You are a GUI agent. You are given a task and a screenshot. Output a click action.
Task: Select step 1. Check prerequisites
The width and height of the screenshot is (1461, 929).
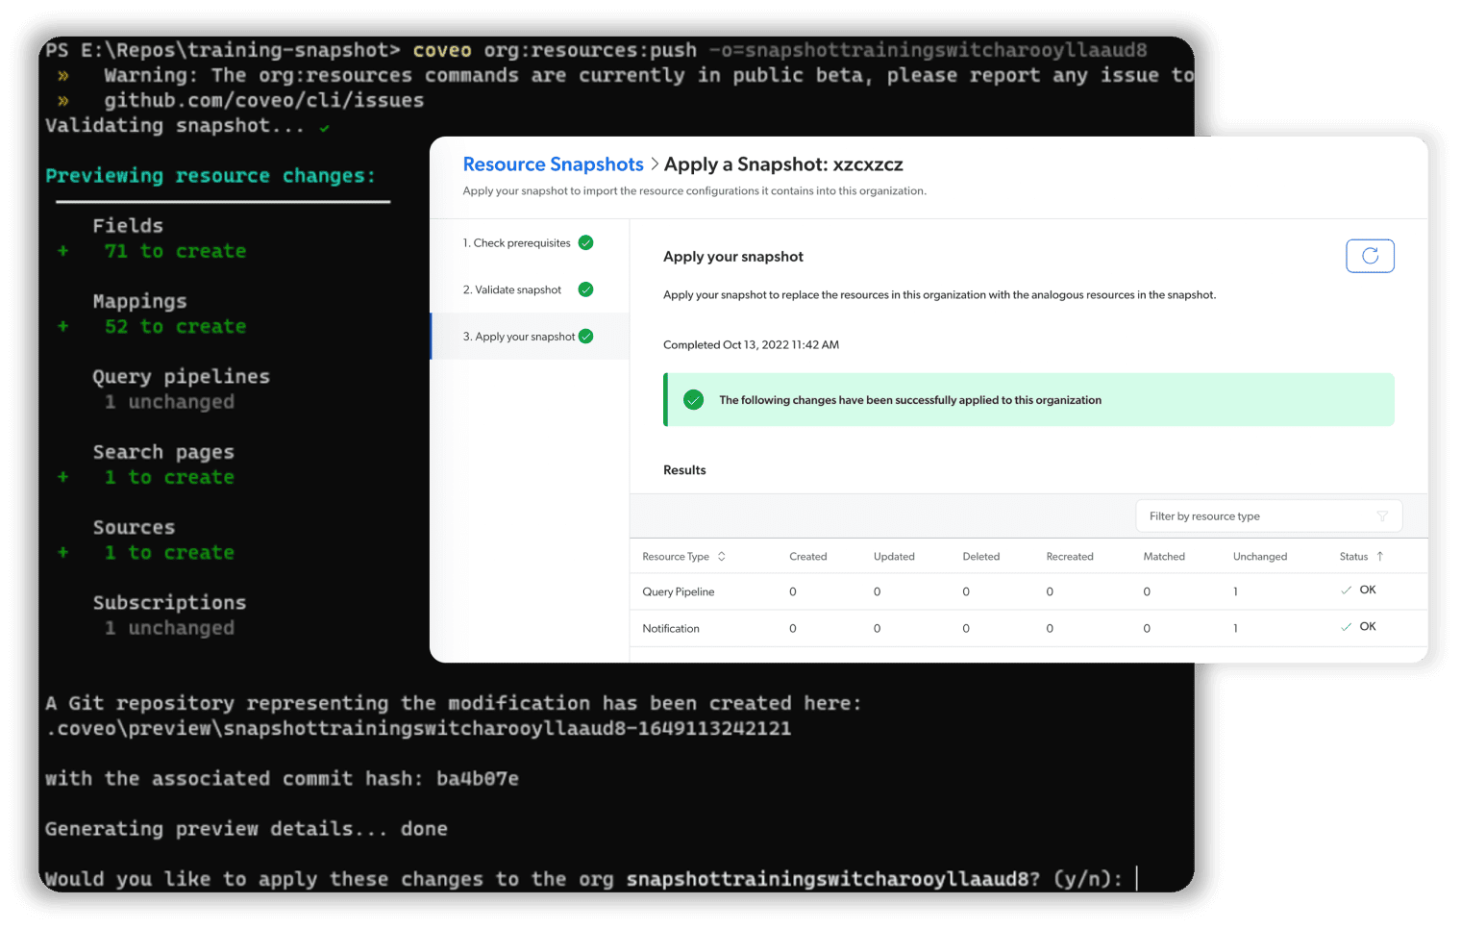(530, 243)
